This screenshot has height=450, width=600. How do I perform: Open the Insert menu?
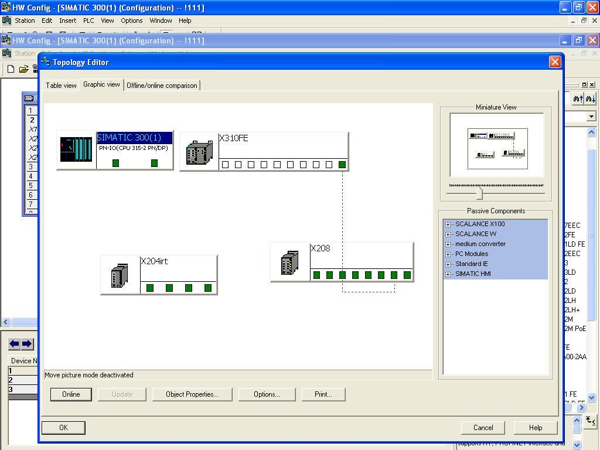[x=68, y=21]
